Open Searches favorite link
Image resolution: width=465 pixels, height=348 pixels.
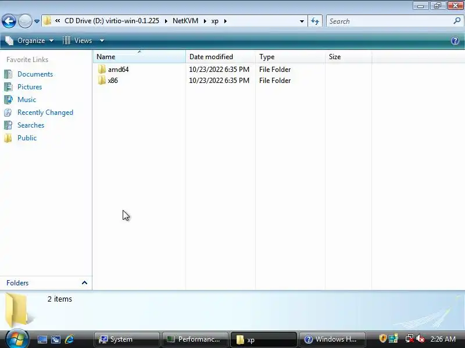(x=31, y=125)
